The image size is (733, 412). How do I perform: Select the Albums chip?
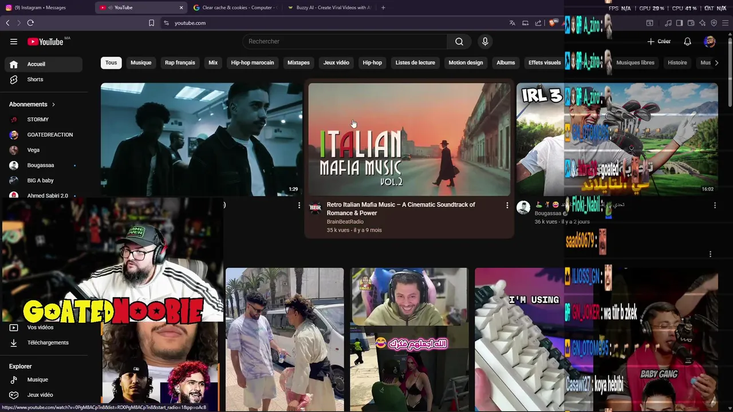[506, 62]
